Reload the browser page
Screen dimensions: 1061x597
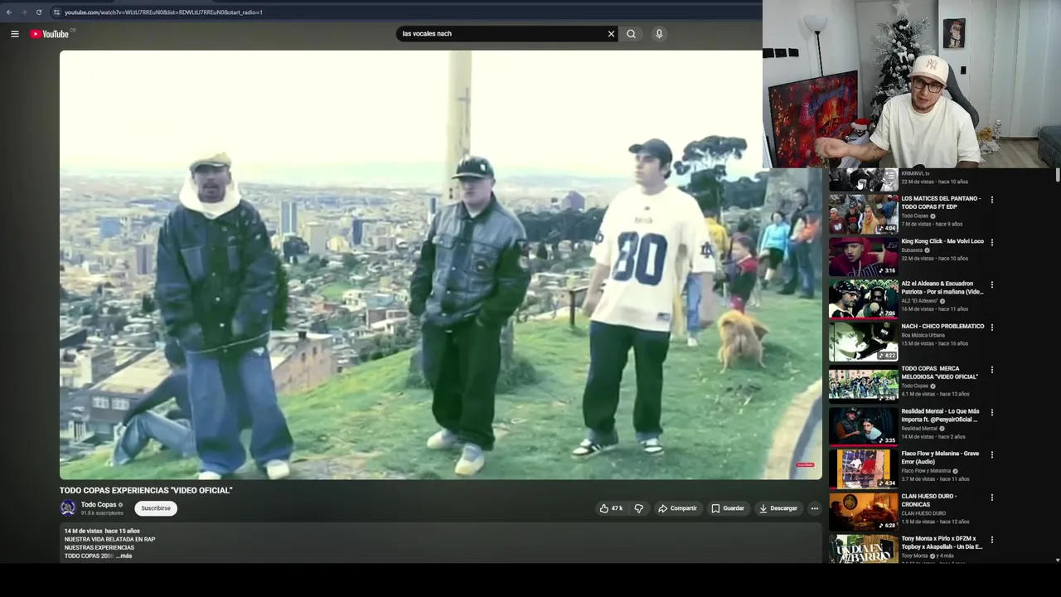[39, 12]
